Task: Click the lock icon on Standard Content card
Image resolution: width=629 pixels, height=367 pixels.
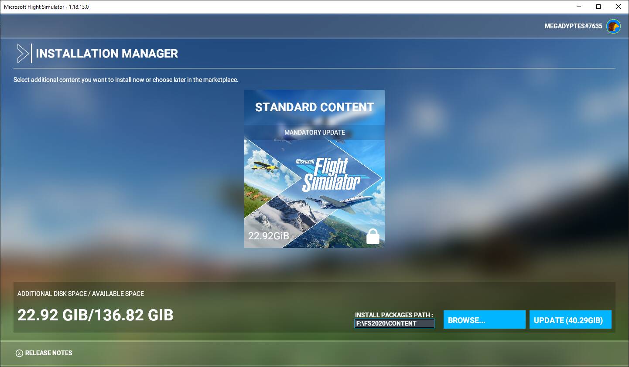Action: (373, 236)
